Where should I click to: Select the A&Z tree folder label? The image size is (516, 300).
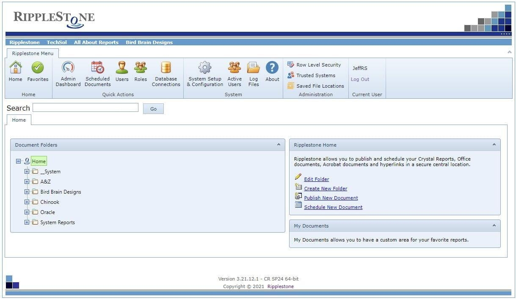point(45,181)
